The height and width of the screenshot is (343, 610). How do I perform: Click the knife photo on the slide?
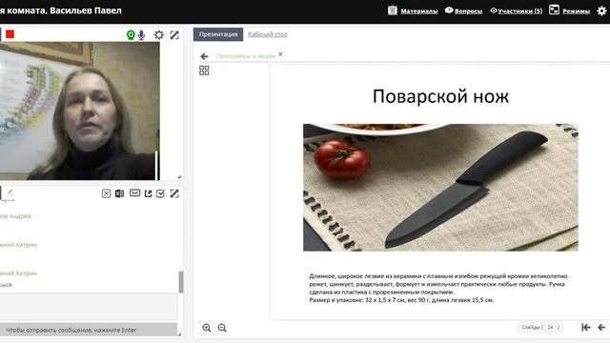coord(440,188)
